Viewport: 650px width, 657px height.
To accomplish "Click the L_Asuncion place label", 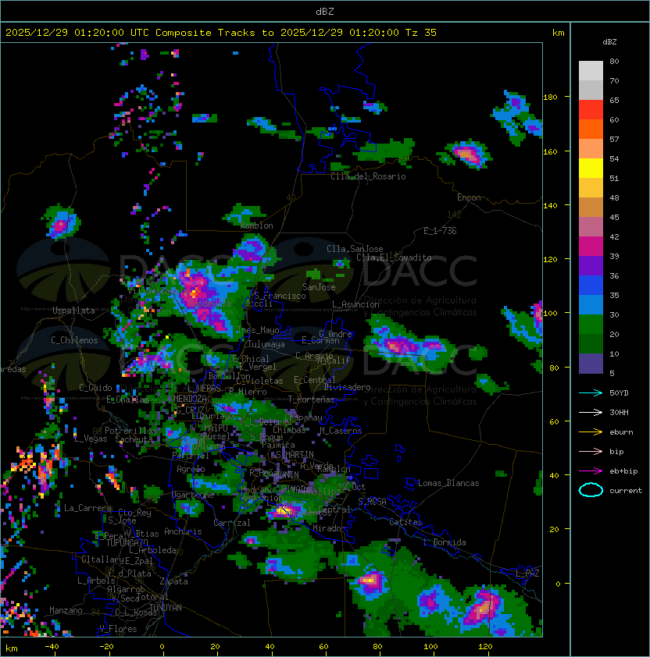I will (355, 304).
